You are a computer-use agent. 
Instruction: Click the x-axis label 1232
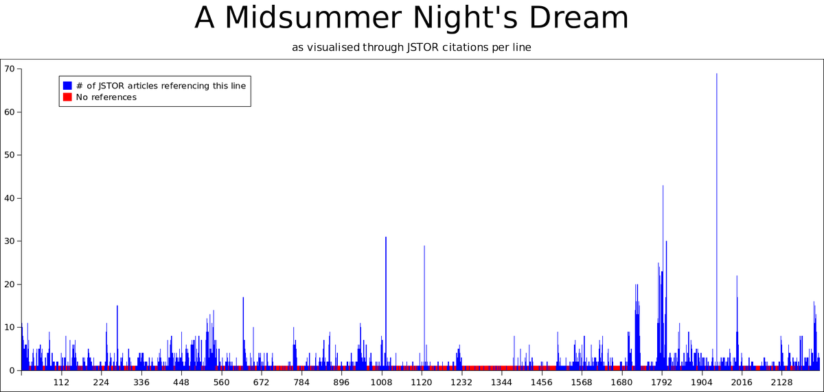(461, 382)
